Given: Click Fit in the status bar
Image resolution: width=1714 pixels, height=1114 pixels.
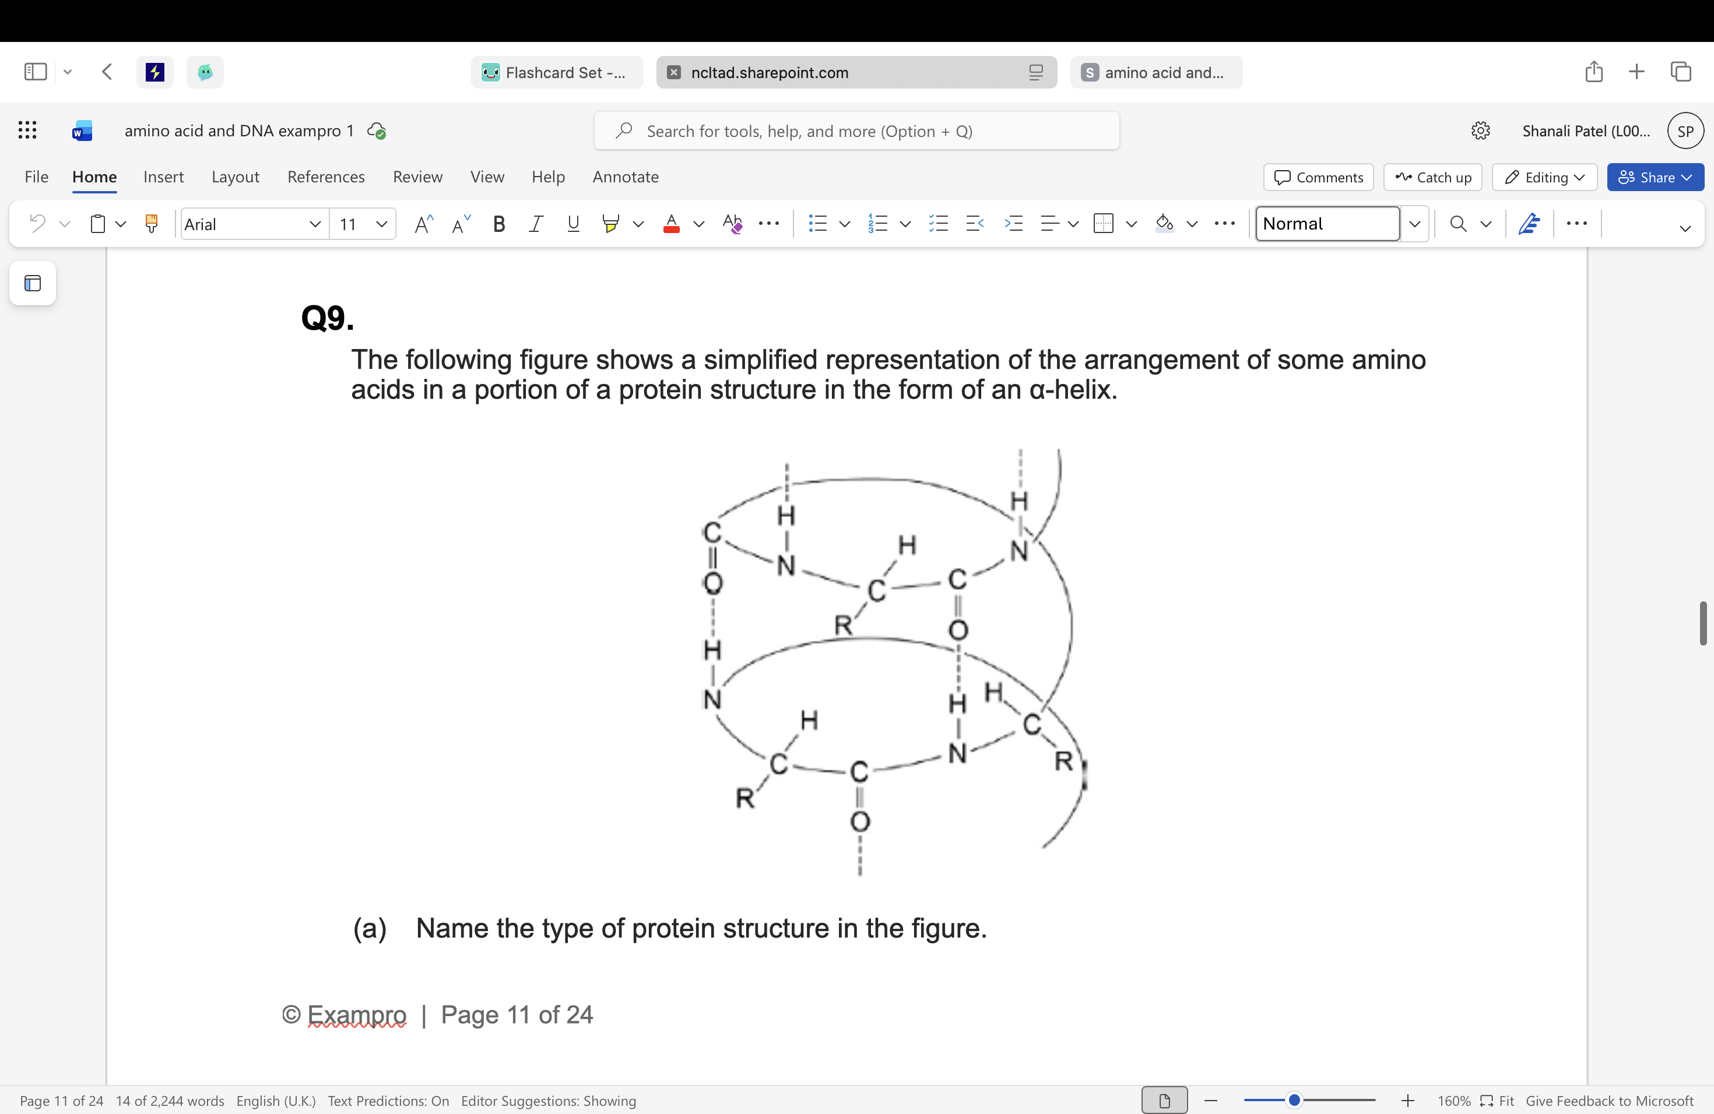Looking at the screenshot, I should [x=1497, y=1101].
